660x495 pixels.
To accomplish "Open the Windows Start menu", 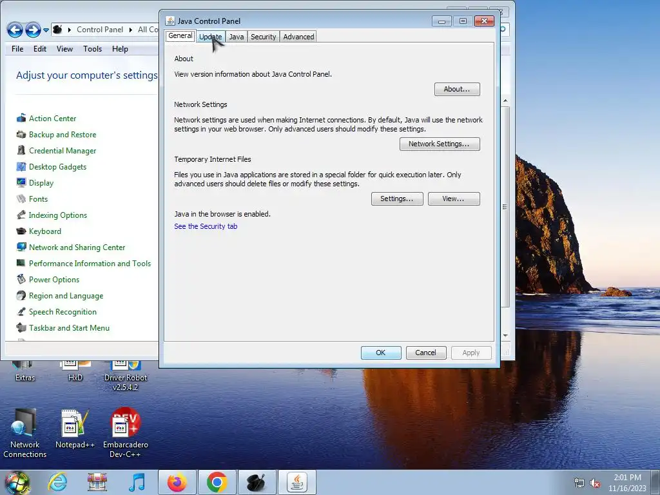I will 17,483.
